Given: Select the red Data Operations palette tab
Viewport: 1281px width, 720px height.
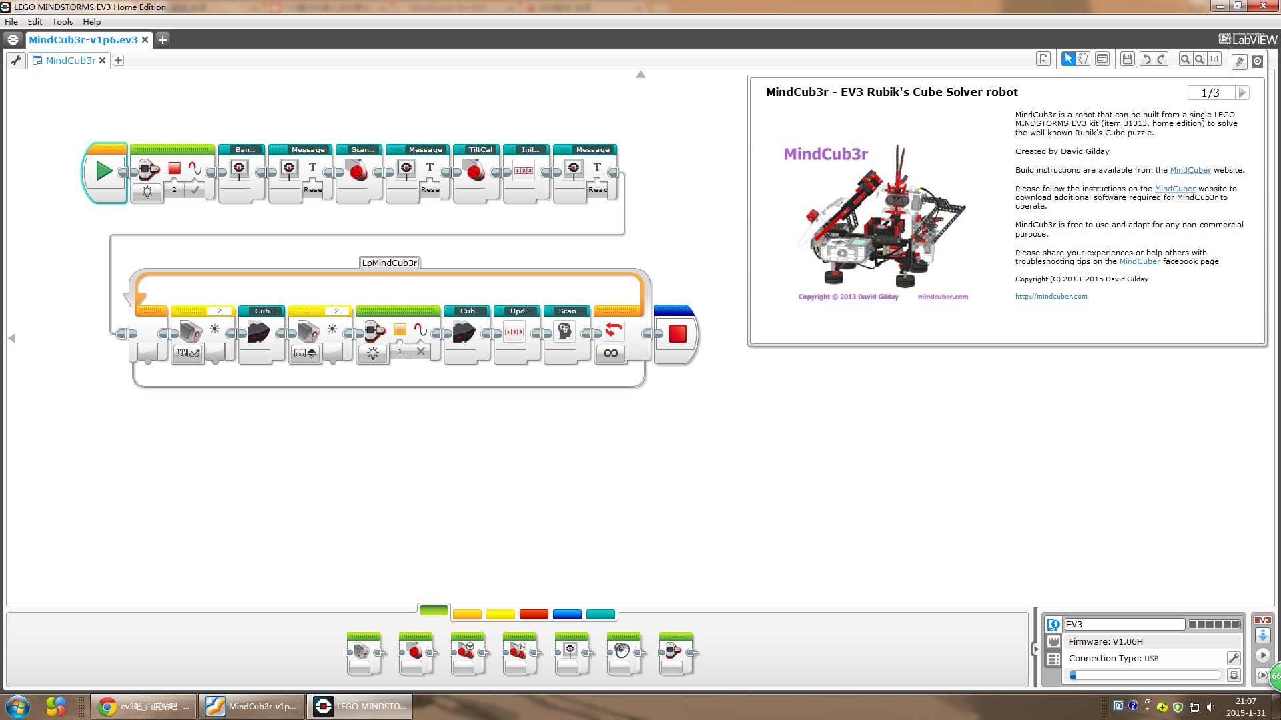Looking at the screenshot, I should [534, 614].
